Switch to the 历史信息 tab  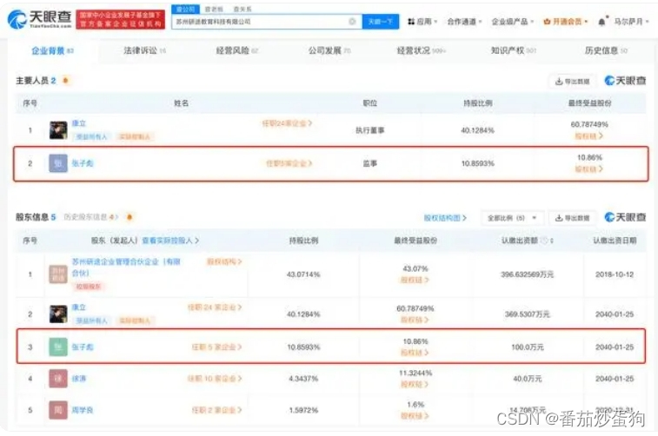[606, 50]
